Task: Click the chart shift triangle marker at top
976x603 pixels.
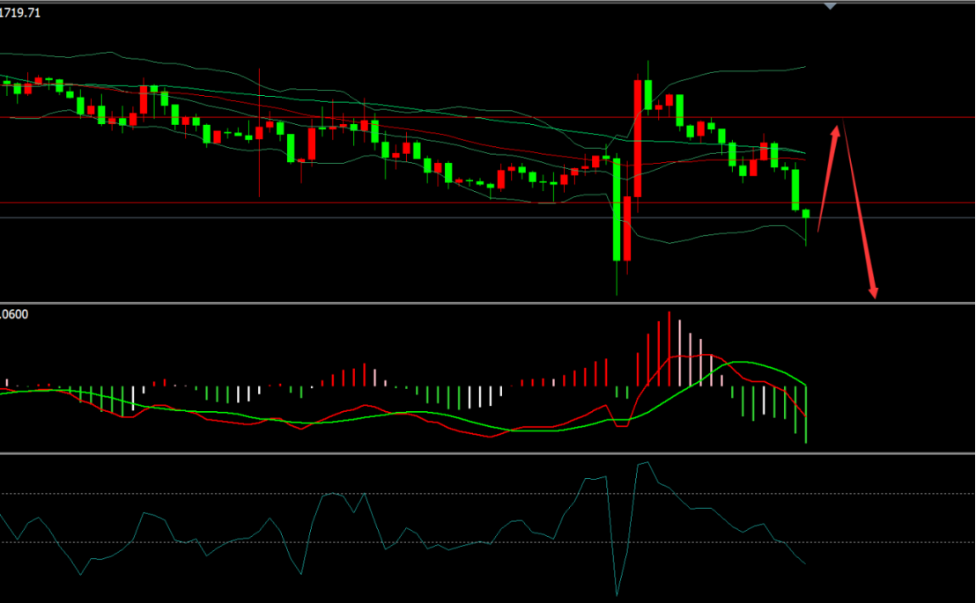Action: pyautogui.click(x=830, y=6)
